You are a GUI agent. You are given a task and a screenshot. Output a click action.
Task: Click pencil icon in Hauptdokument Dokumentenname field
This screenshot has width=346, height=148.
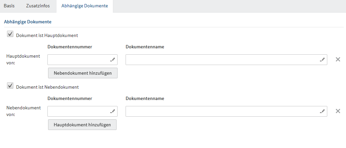pos(322,60)
